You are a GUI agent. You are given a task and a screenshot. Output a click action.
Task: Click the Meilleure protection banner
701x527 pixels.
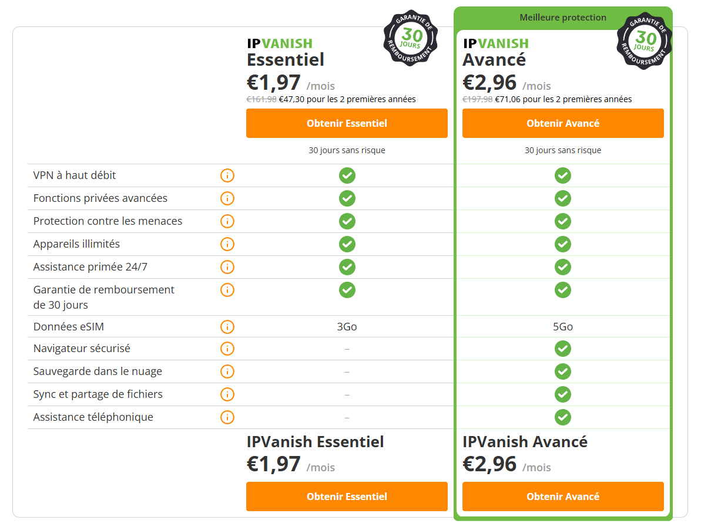pos(563,18)
